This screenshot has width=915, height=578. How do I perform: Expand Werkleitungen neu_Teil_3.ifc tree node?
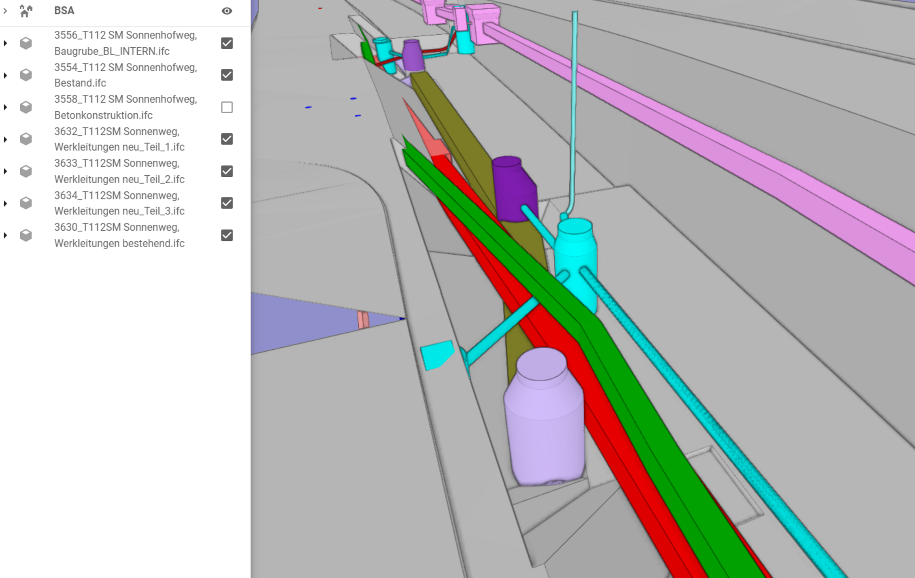tap(5, 203)
